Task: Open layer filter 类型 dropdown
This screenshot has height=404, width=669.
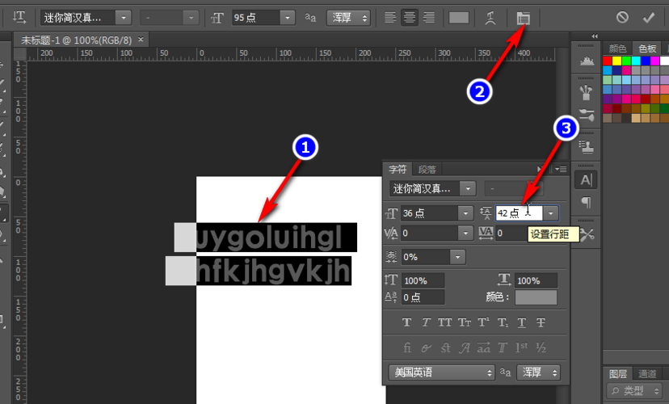Action: click(x=634, y=390)
